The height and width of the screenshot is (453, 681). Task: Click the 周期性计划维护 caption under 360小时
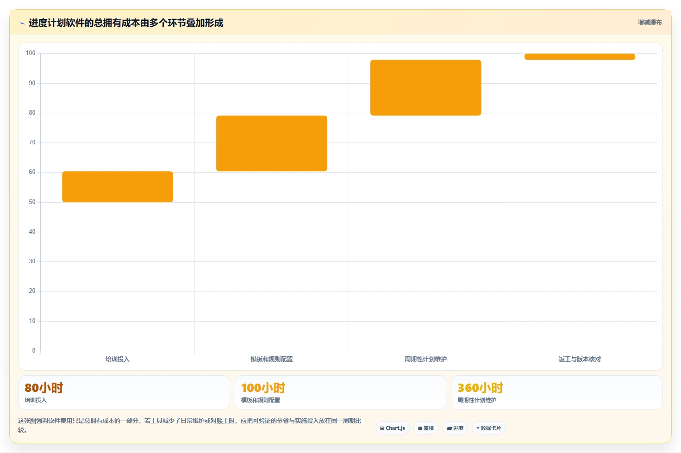click(x=477, y=400)
